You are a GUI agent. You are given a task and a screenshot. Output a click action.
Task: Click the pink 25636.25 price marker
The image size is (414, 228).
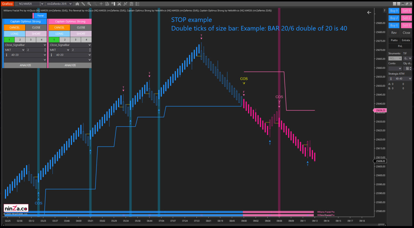tap(380, 110)
